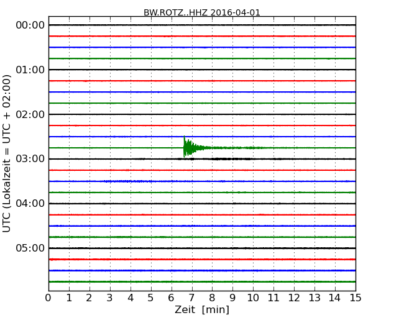The width and height of the screenshot is (404, 323).
Task: Click the x-axis tick label 2
Action: point(89,298)
